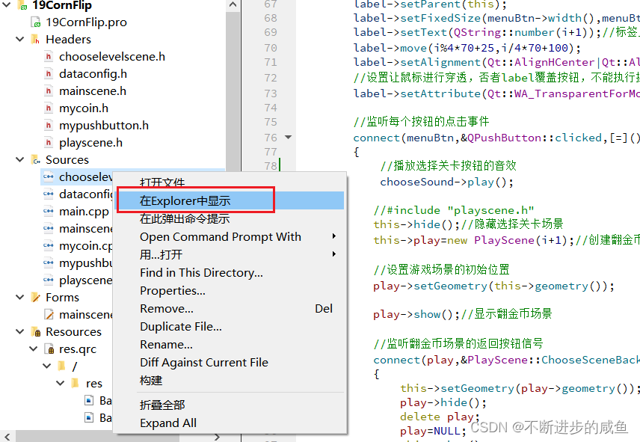Open submenu arrow for 用...打开
The image size is (640, 442).
(x=334, y=254)
